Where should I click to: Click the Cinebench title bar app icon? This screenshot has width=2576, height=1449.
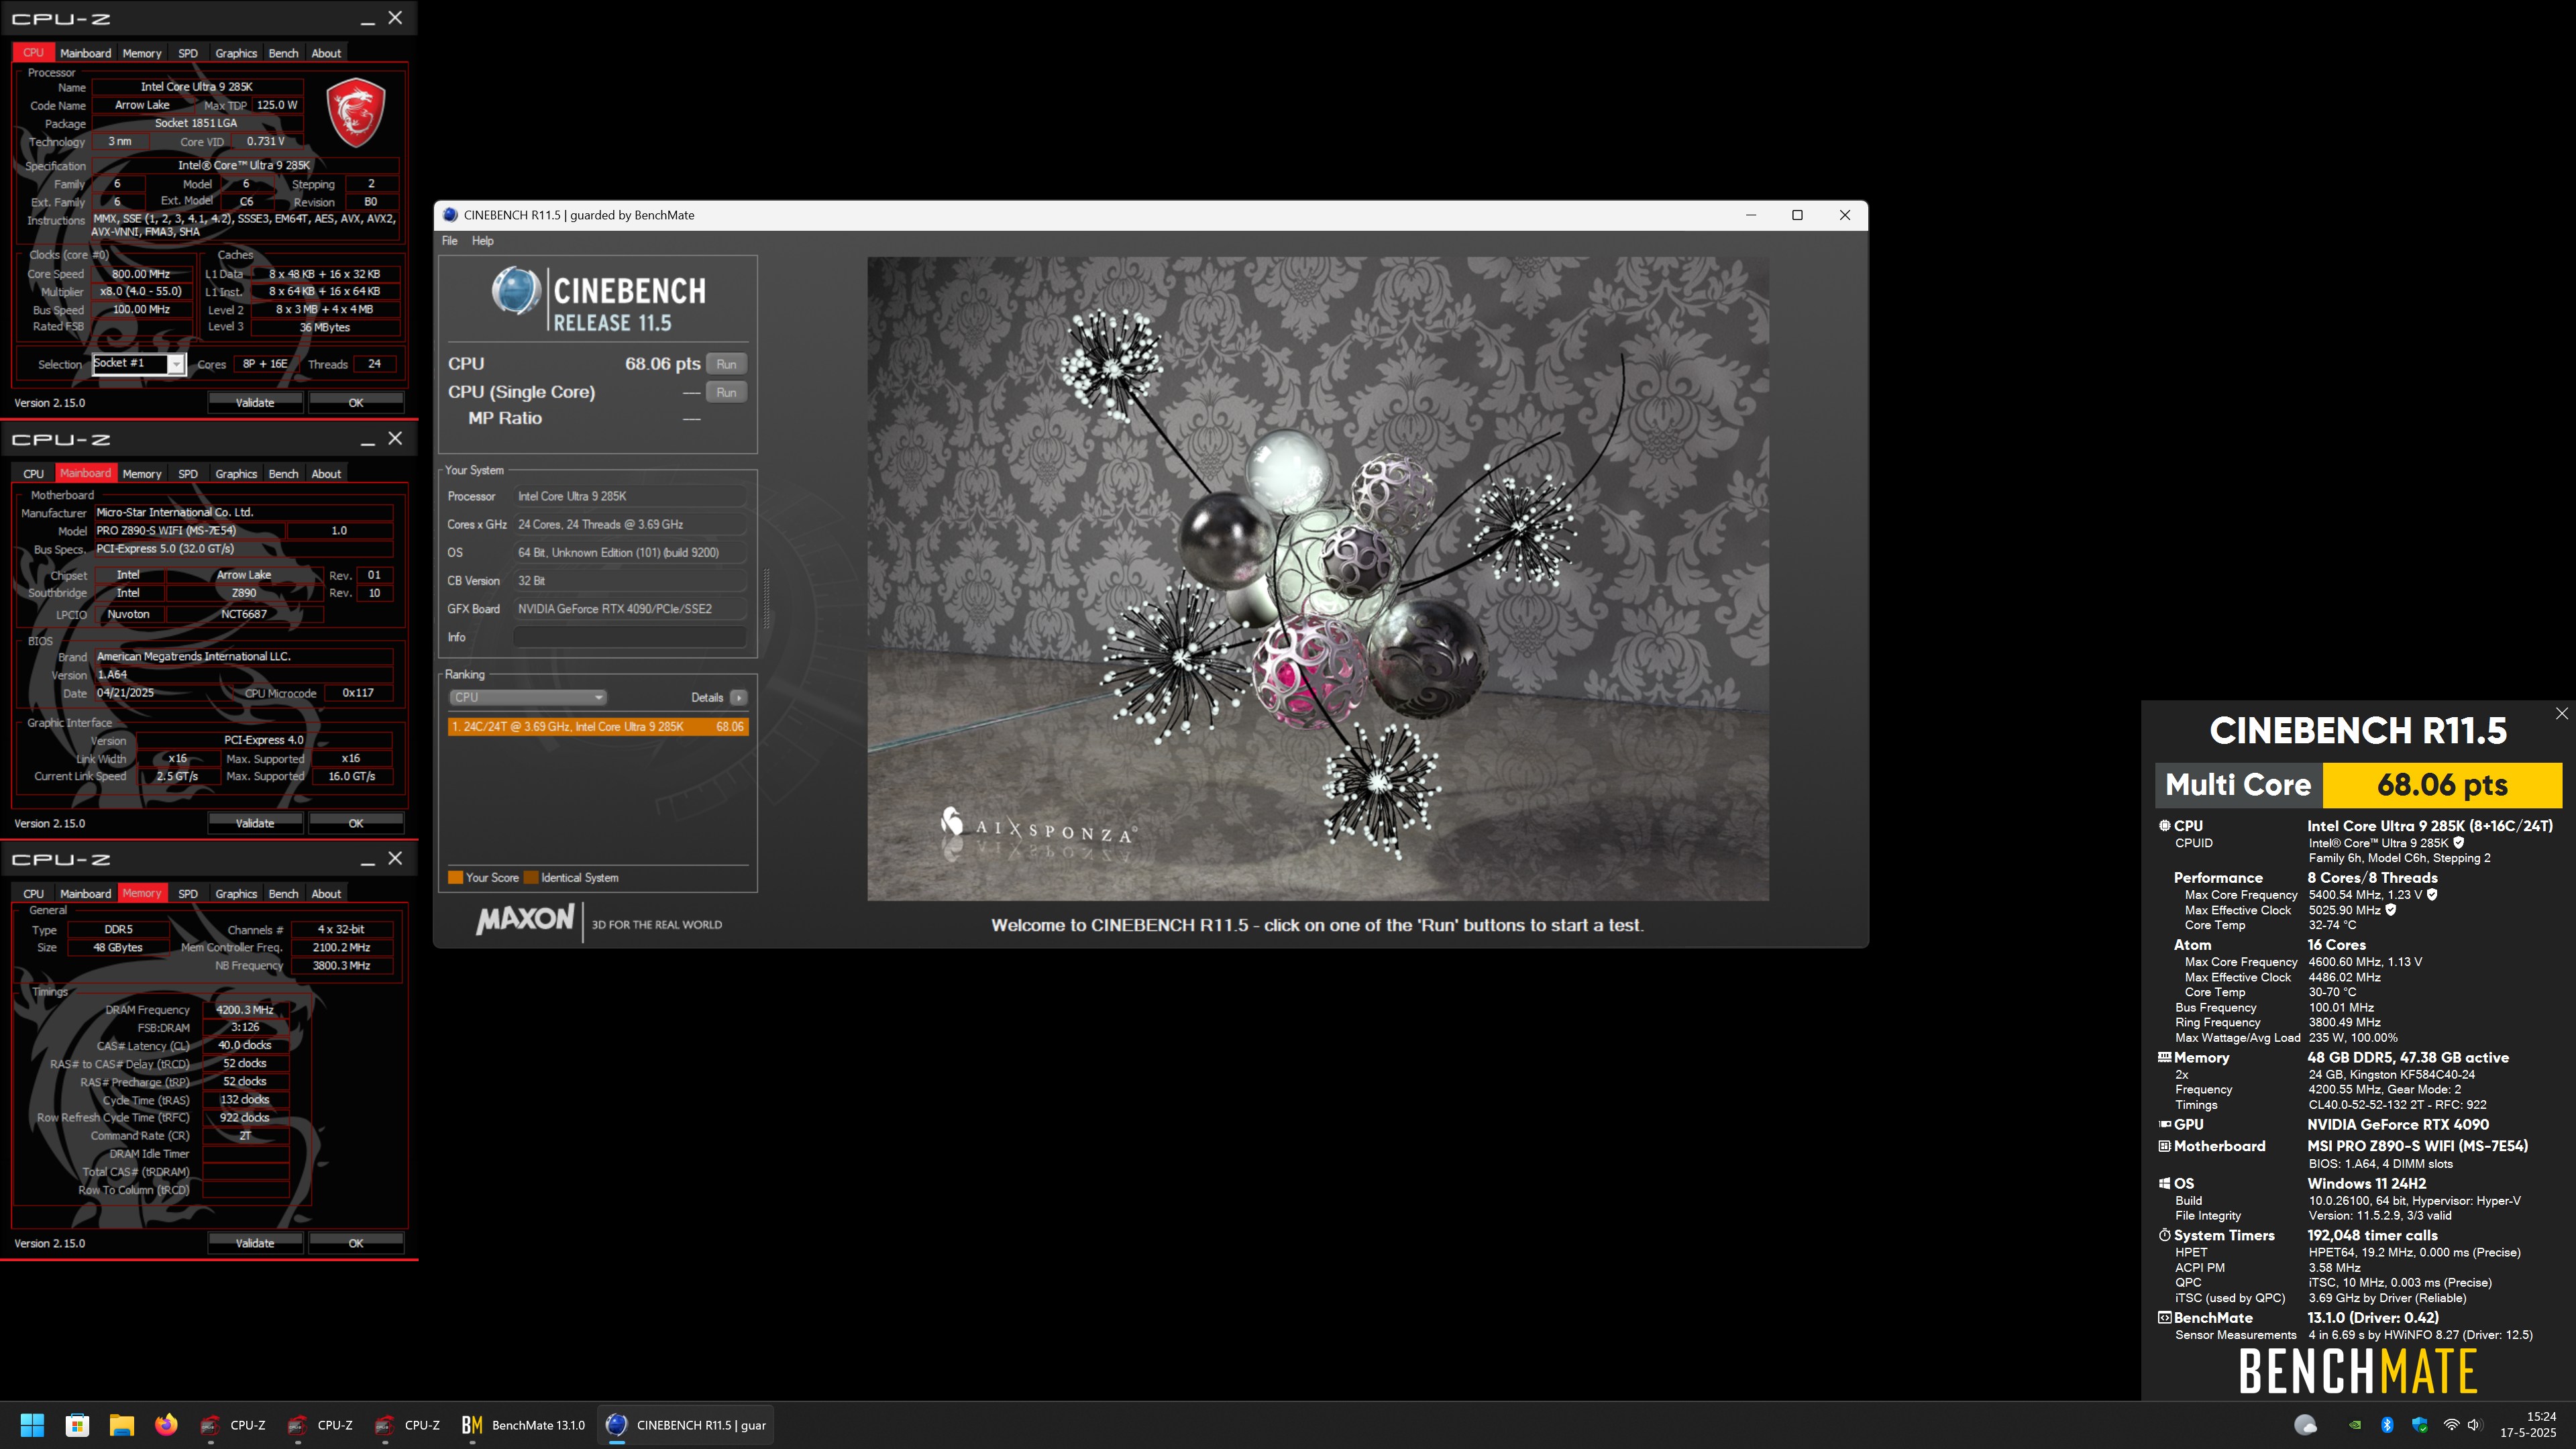(450, 215)
